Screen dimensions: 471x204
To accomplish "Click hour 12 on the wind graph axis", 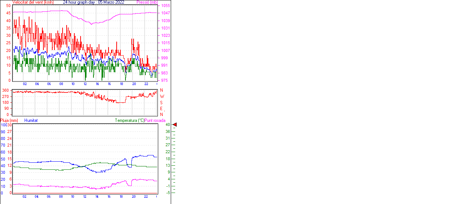I will pyautogui.click(x=85, y=84).
